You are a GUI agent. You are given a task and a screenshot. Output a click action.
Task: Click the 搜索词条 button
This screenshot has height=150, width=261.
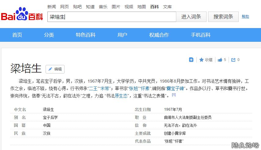[223, 16]
